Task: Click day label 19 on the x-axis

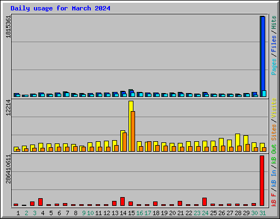Action: click(x=164, y=213)
